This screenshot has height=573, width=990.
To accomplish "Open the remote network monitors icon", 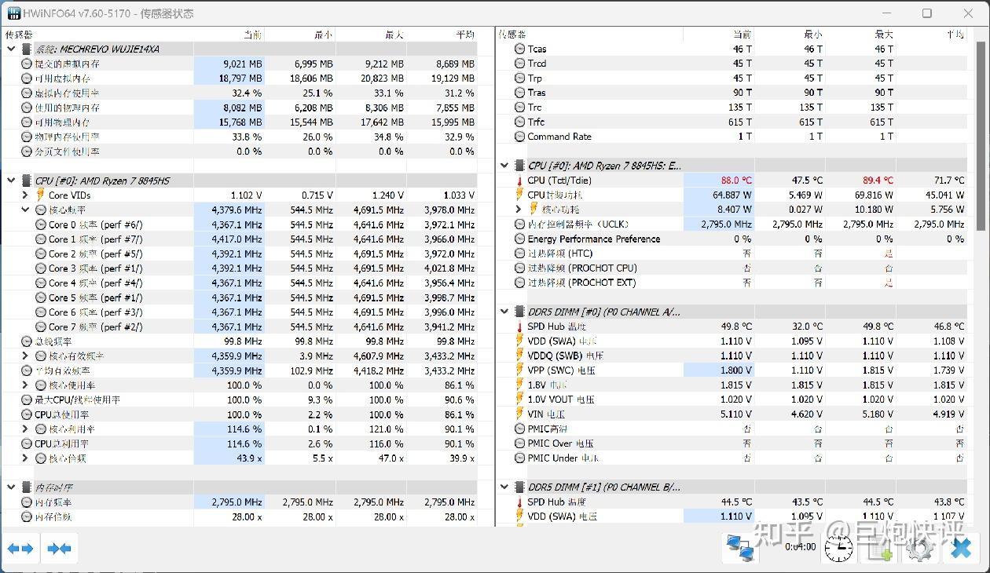I will coord(741,547).
